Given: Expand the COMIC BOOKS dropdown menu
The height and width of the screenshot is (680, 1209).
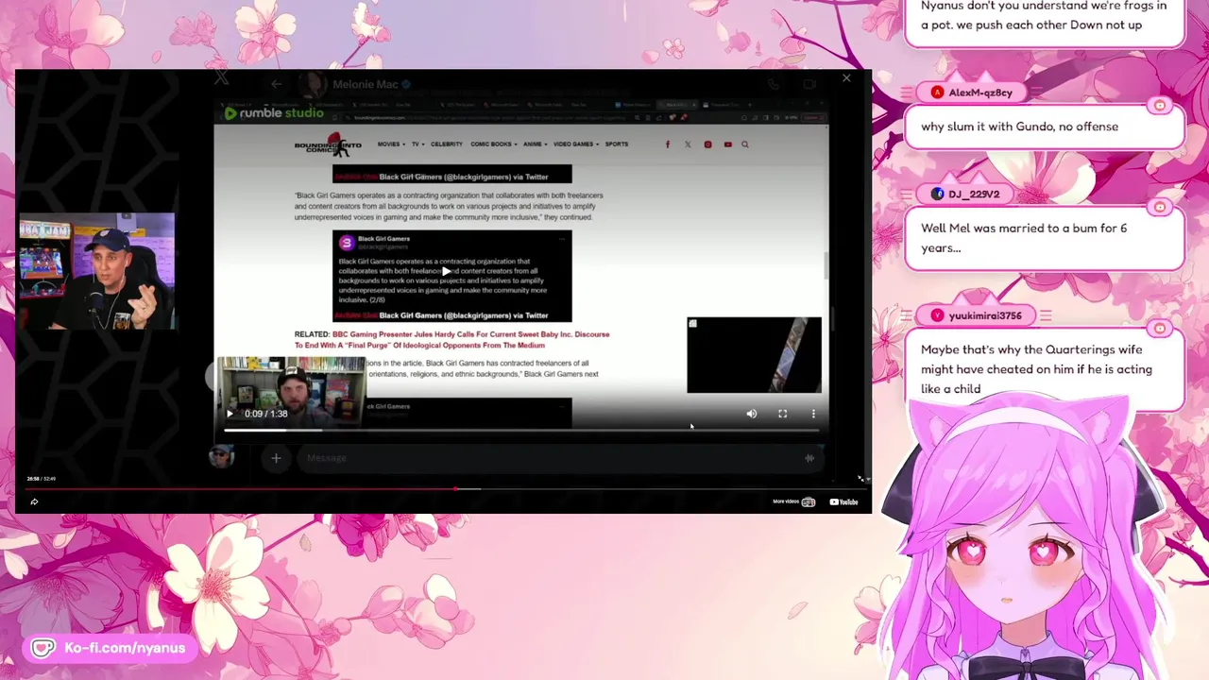Looking at the screenshot, I should [x=494, y=144].
